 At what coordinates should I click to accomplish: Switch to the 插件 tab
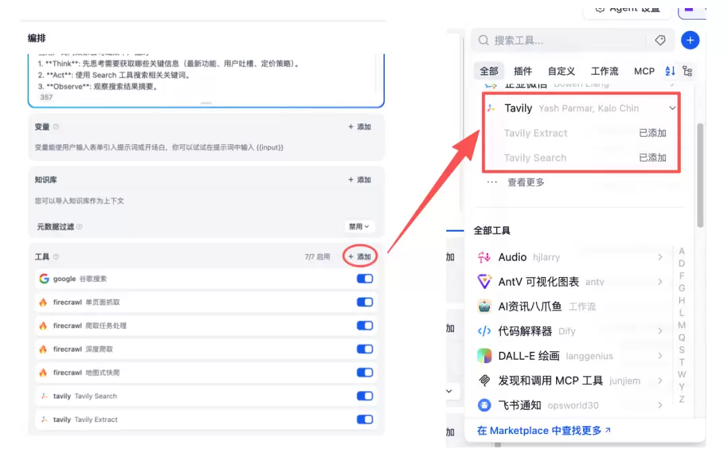pos(523,71)
